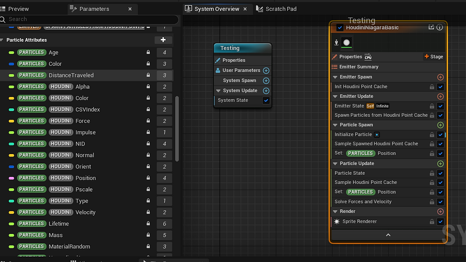This screenshot has width=466, height=262.
Task: Switch to Parameters tab
Action: (94, 9)
